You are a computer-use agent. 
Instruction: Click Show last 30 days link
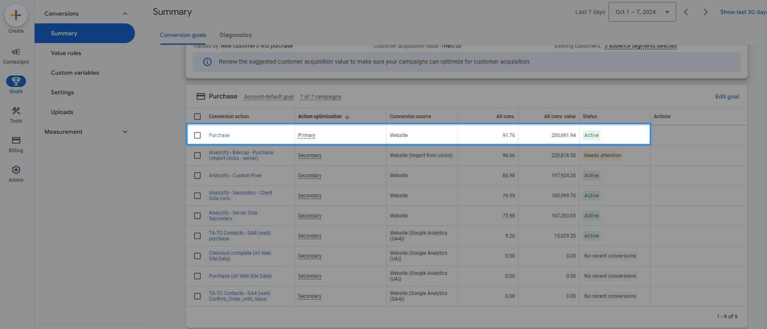click(743, 12)
